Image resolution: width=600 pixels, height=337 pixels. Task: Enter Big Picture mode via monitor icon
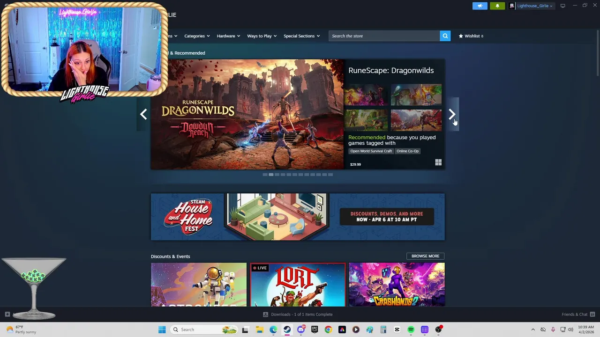click(x=562, y=6)
